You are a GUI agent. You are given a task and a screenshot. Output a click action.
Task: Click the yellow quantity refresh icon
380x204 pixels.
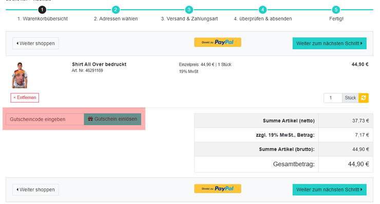click(363, 98)
